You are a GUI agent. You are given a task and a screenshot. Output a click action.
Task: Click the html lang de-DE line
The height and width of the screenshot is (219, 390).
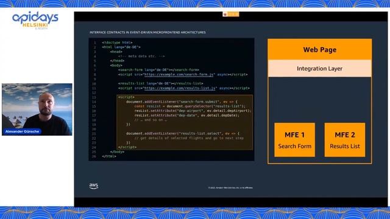point(121,47)
